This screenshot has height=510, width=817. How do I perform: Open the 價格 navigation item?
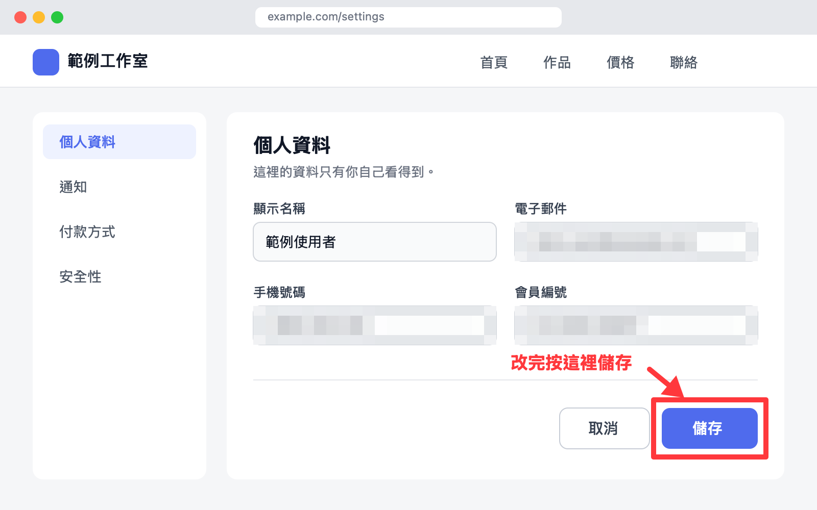pos(620,62)
